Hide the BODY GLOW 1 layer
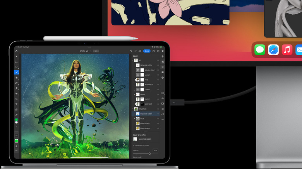Screen dimensions: 302x169 pyautogui.click(x=158, y=123)
